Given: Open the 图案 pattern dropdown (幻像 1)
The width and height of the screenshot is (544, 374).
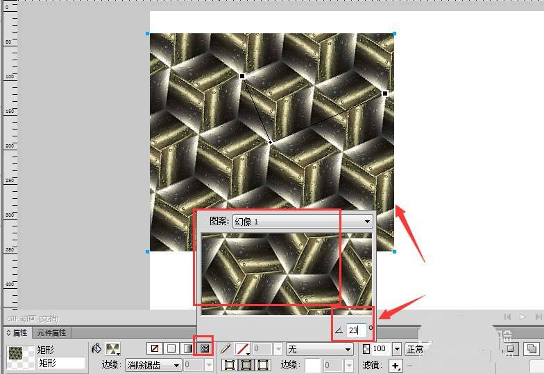Looking at the screenshot, I should [302, 221].
